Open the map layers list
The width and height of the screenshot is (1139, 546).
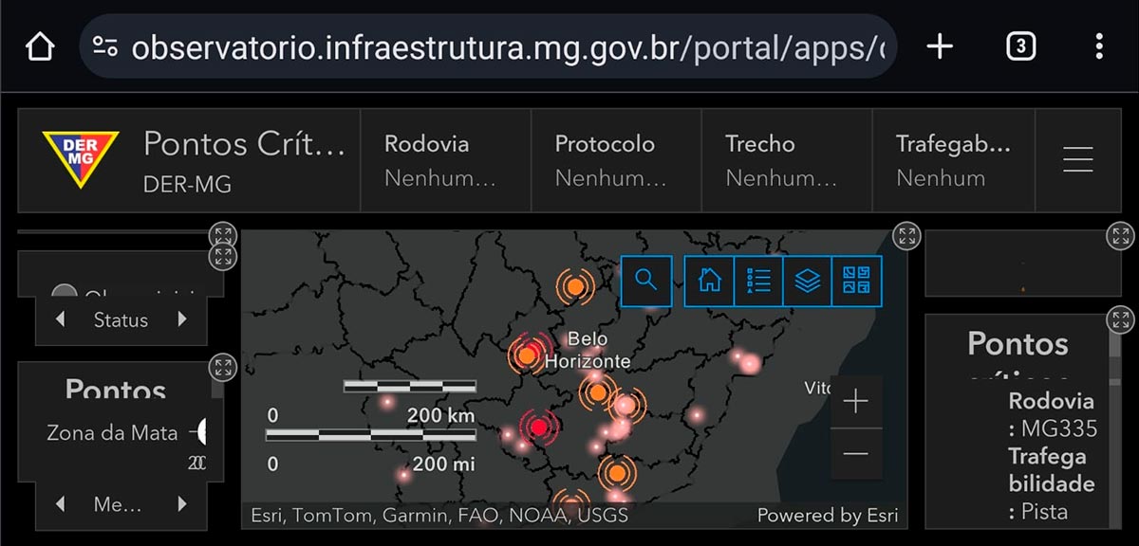[x=808, y=281]
